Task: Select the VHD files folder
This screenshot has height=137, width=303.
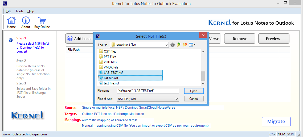Action: pos(108,62)
